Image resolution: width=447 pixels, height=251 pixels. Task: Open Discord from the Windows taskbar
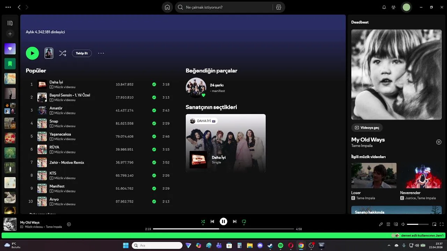(x=260, y=245)
